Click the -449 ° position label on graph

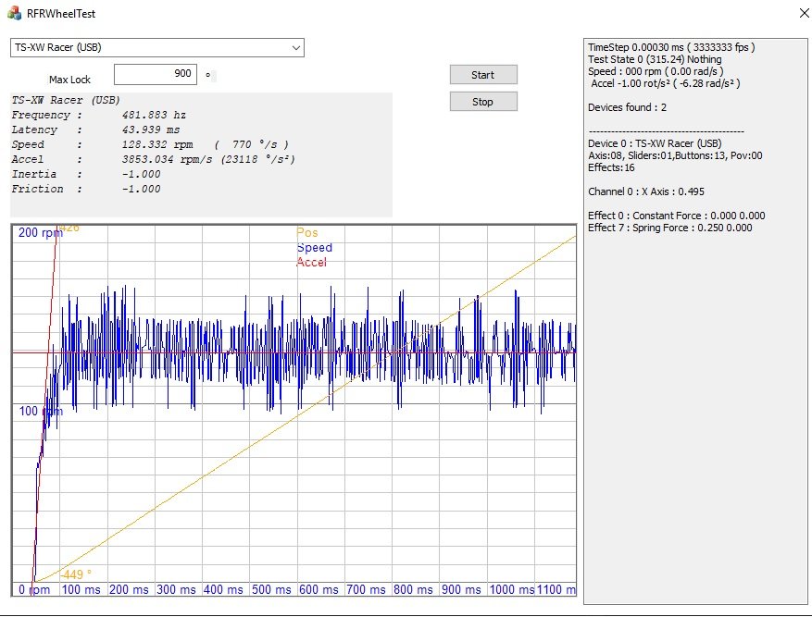[x=76, y=574]
